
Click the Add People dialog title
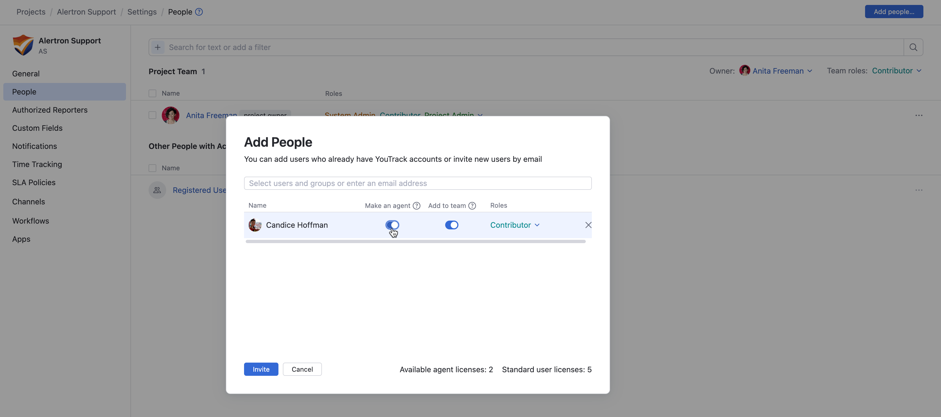pos(278,142)
